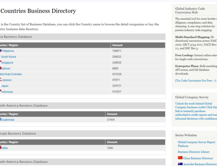The width and height of the screenshot is (217, 166).
Task: Click the Guatemala amount 21454
Action: [111, 120]
